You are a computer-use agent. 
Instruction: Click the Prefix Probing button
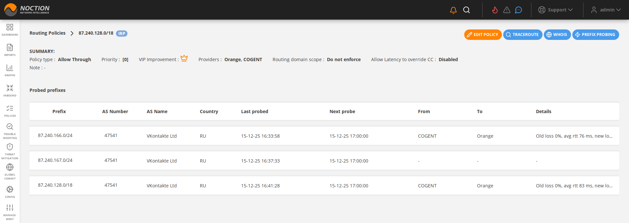595,35
